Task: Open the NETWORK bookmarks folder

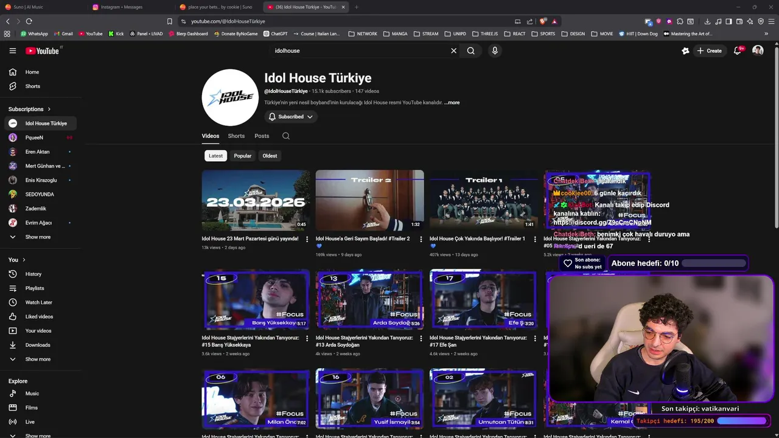Action: tap(363, 33)
